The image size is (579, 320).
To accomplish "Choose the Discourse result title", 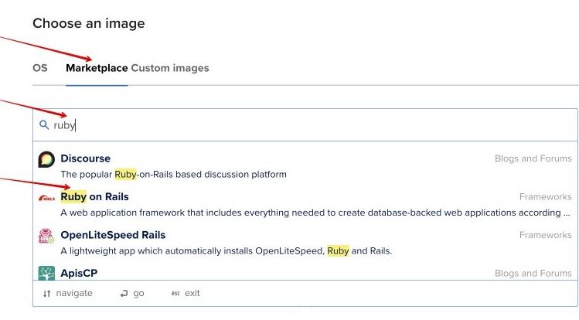I will click(x=85, y=158).
